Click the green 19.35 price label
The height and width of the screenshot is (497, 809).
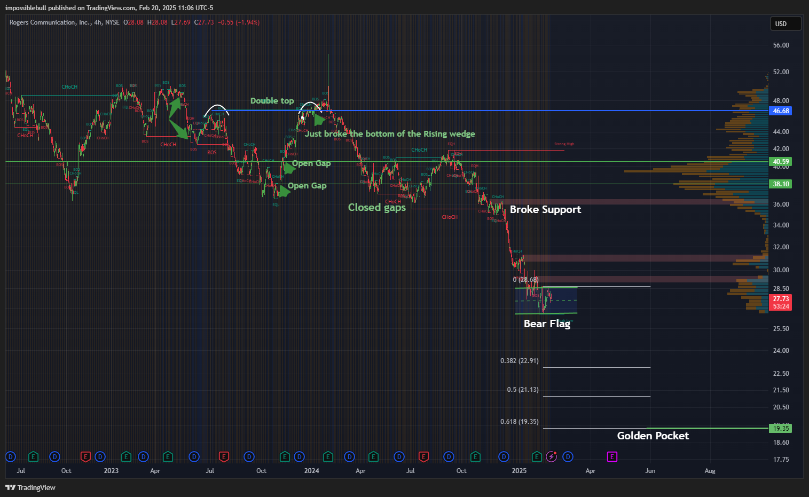[780, 428]
